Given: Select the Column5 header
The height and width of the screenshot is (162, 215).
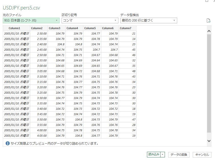Looking at the screenshot, I should coord(92,28).
